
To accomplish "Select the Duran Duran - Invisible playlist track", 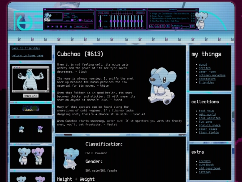I will click(172, 16).
